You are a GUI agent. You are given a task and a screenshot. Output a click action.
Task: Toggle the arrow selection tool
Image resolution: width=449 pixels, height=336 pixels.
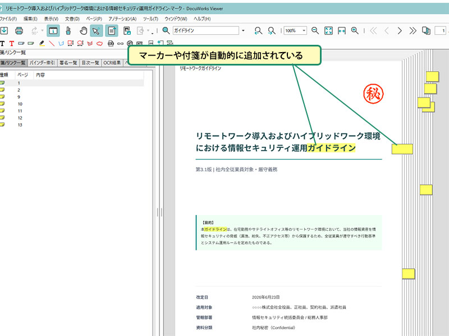(x=97, y=31)
